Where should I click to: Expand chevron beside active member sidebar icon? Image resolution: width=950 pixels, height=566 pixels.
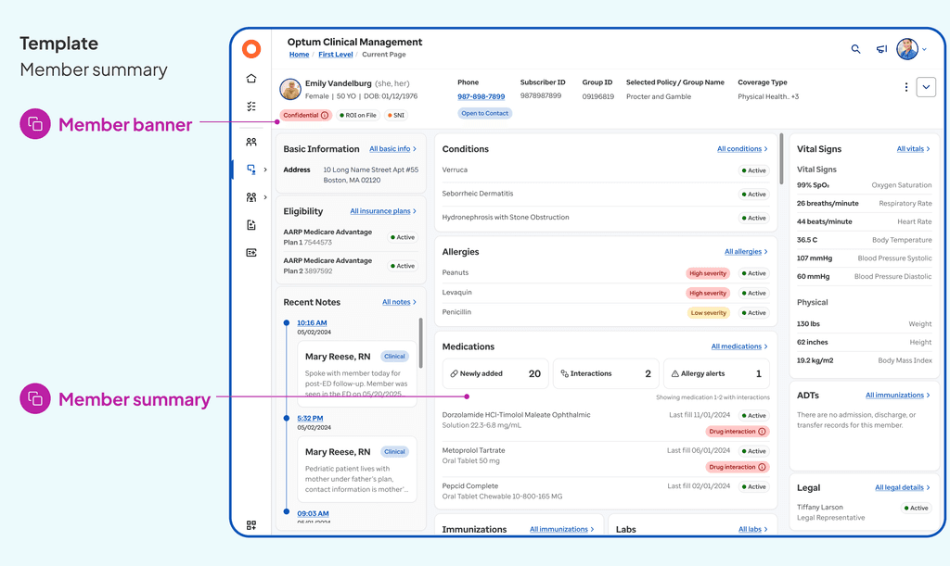265,170
